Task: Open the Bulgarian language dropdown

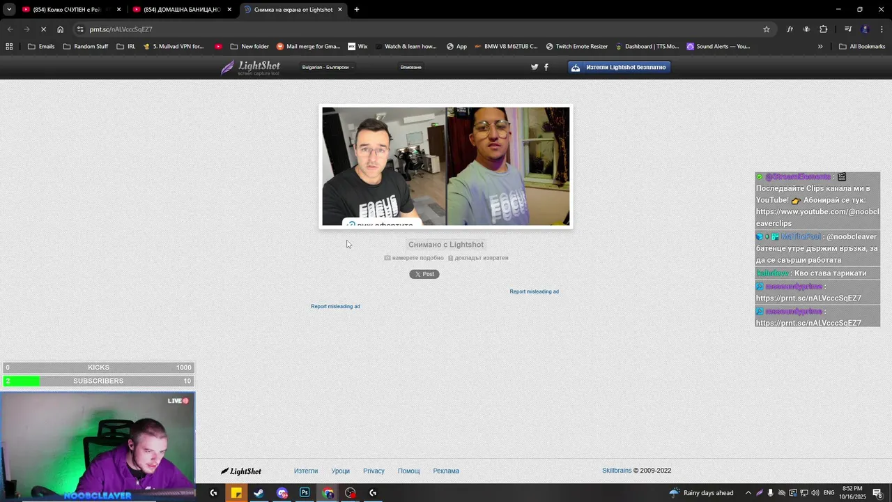Action: [328, 67]
